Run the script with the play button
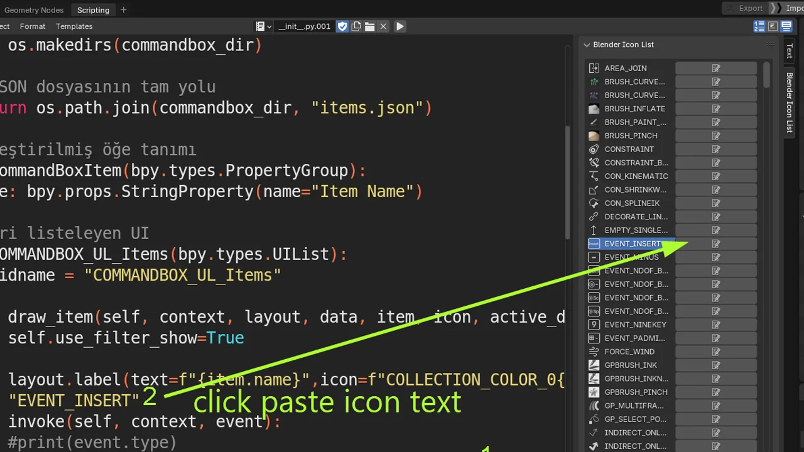The image size is (804, 452). tap(400, 26)
